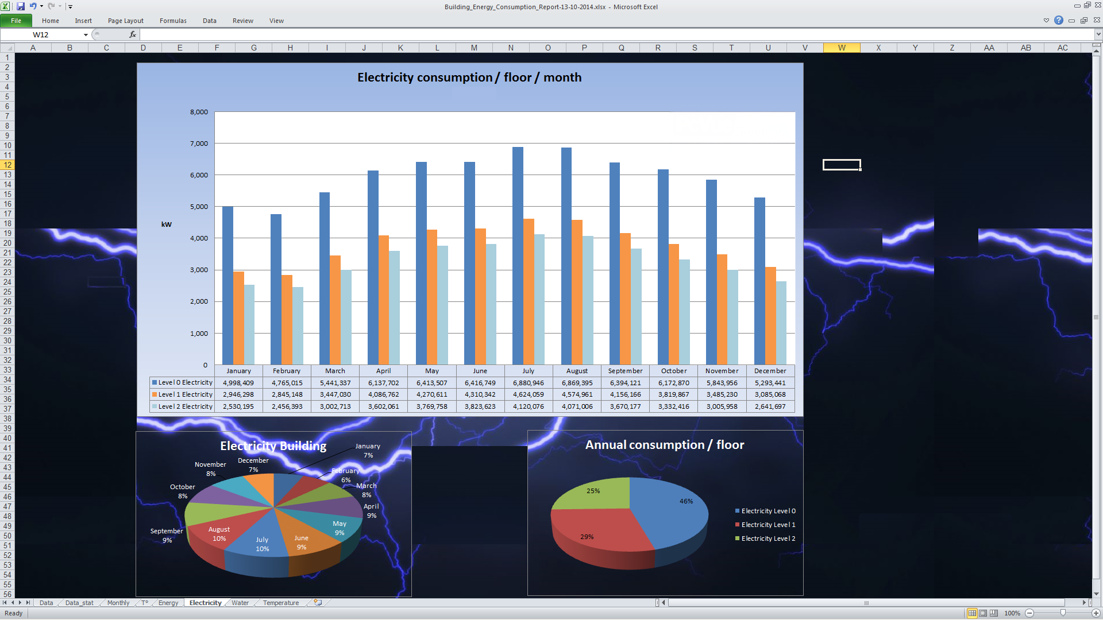The height and width of the screenshot is (620, 1103).
Task: Click the Save icon in quick access toolbar
Action: pos(21,6)
